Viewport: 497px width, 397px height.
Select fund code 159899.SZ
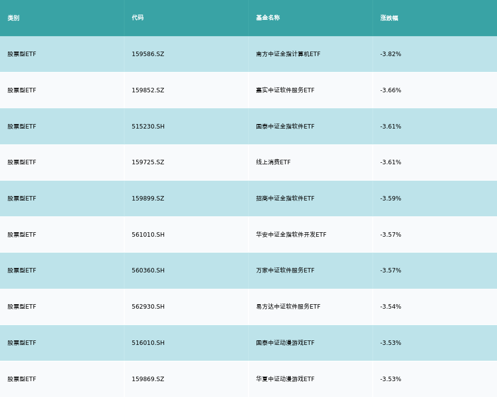(x=148, y=198)
